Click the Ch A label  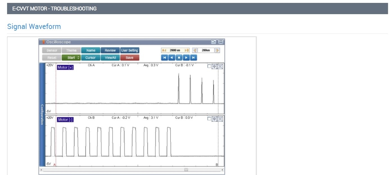[91, 65]
